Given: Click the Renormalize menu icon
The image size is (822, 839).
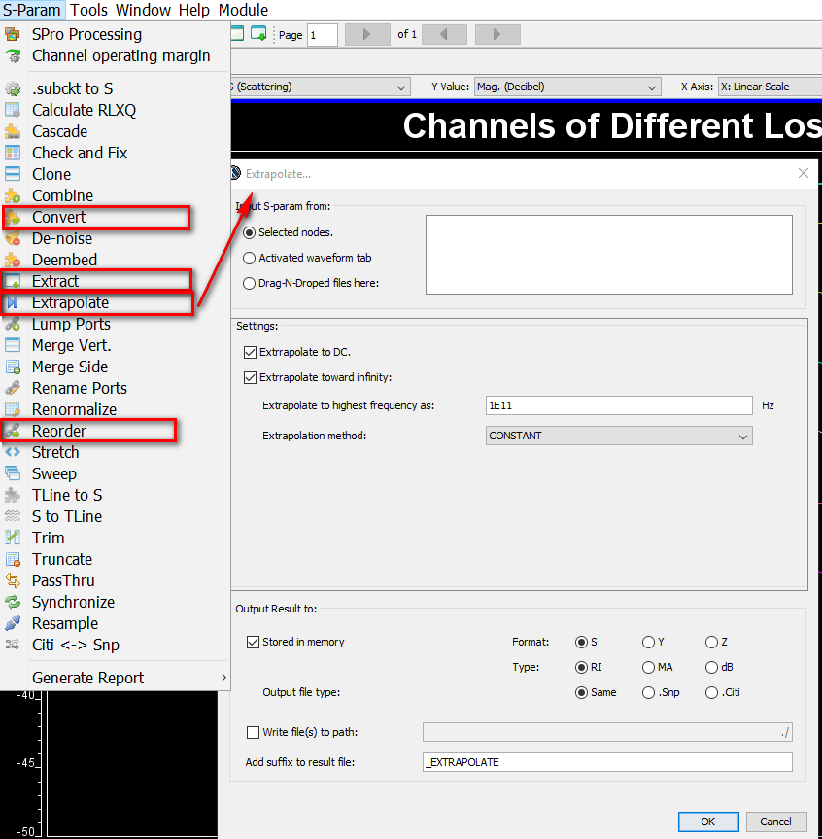Looking at the screenshot, I should click(13, 409).
